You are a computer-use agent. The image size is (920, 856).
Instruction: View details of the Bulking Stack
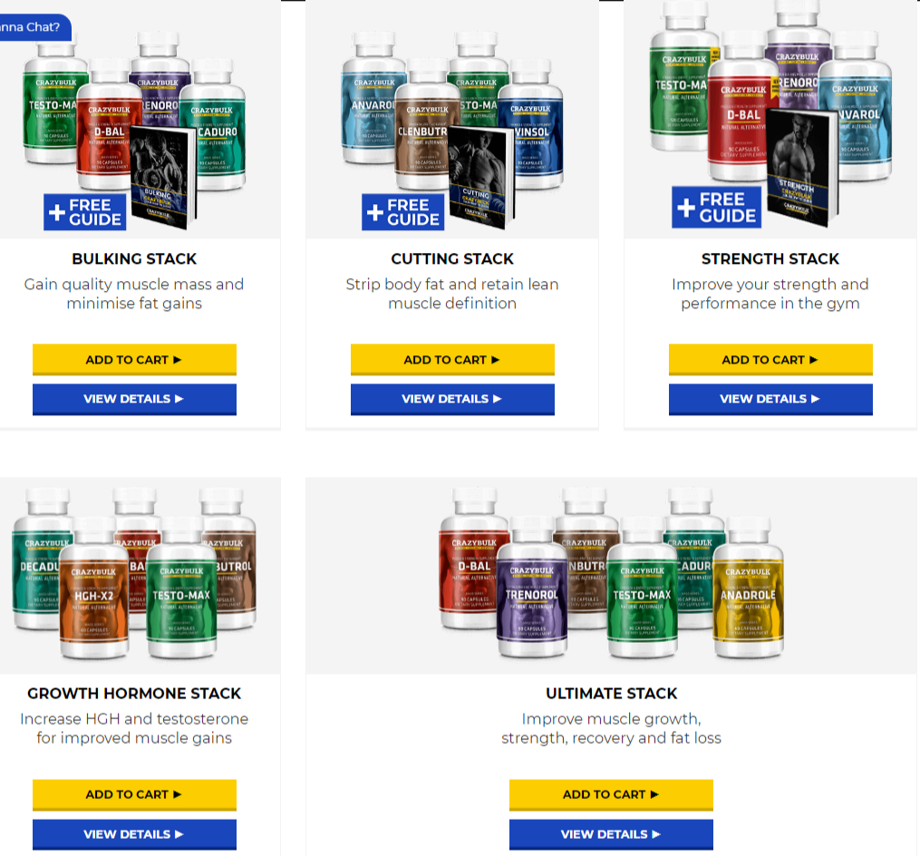point(134,399)
